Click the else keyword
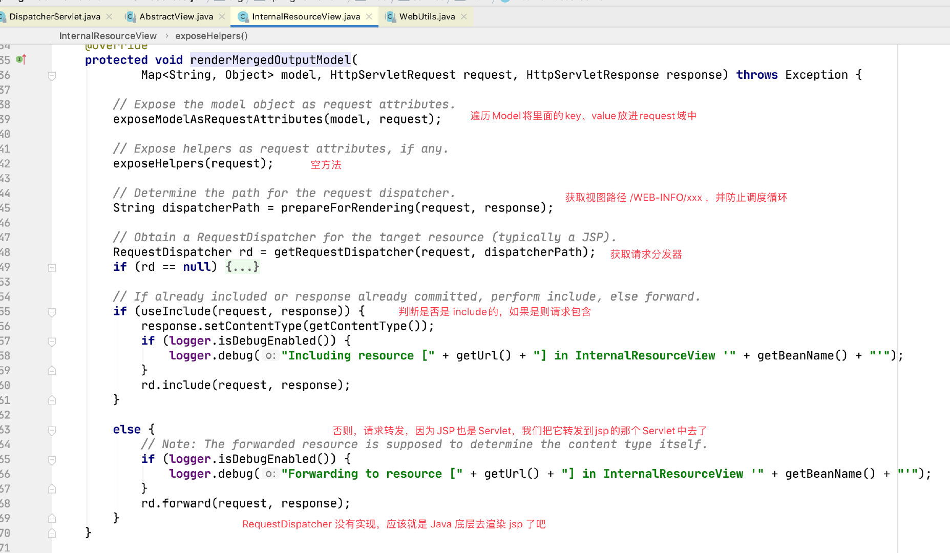 [127, 430]
